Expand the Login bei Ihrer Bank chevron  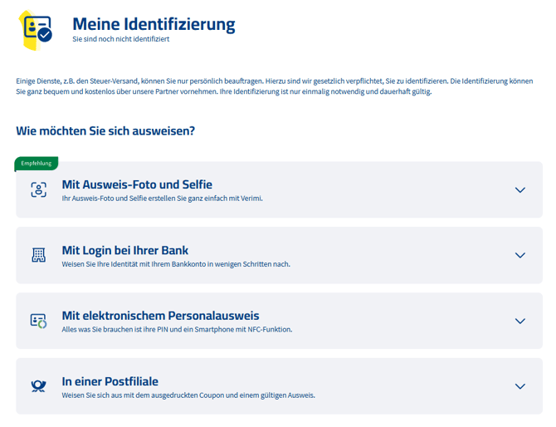519,255
